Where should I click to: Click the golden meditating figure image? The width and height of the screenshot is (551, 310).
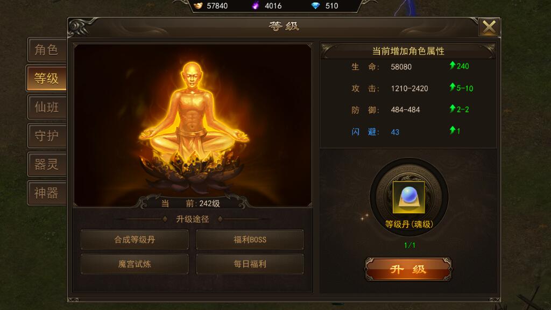[x=193, y=125]
